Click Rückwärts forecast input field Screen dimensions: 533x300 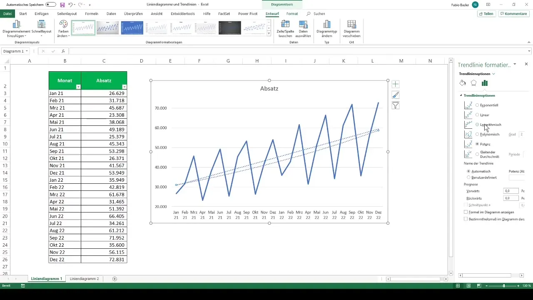click(x=511, y=198)
